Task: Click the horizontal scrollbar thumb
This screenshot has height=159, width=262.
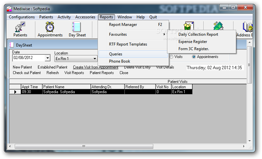Action: tap(84, 146)
